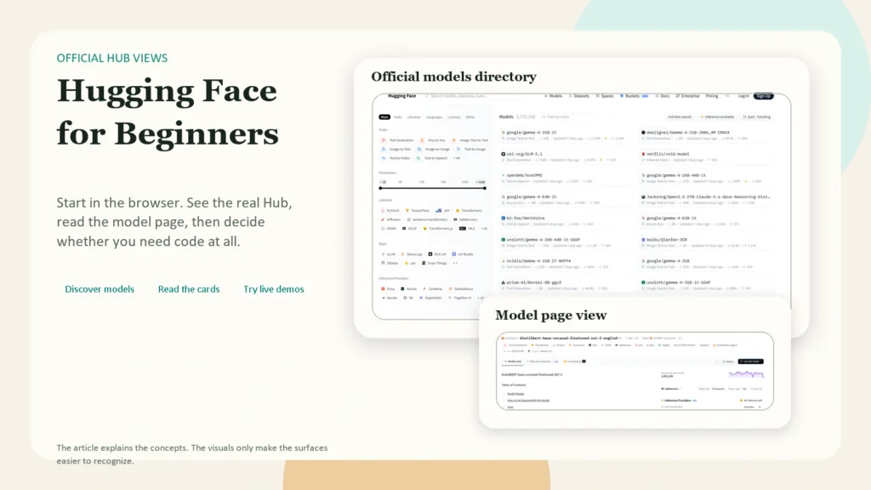Choose the Image-to-Text task tag

(396, 149)
